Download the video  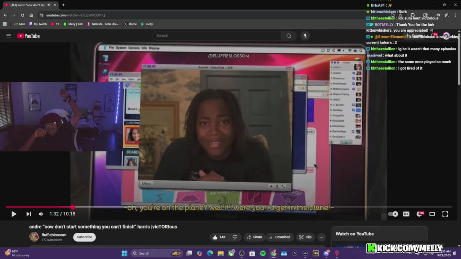280,237
